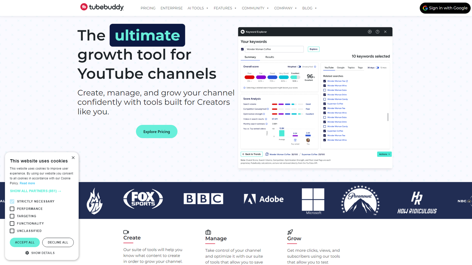
Task: Click Show All Partners (851) link
Action: (36, 191)
